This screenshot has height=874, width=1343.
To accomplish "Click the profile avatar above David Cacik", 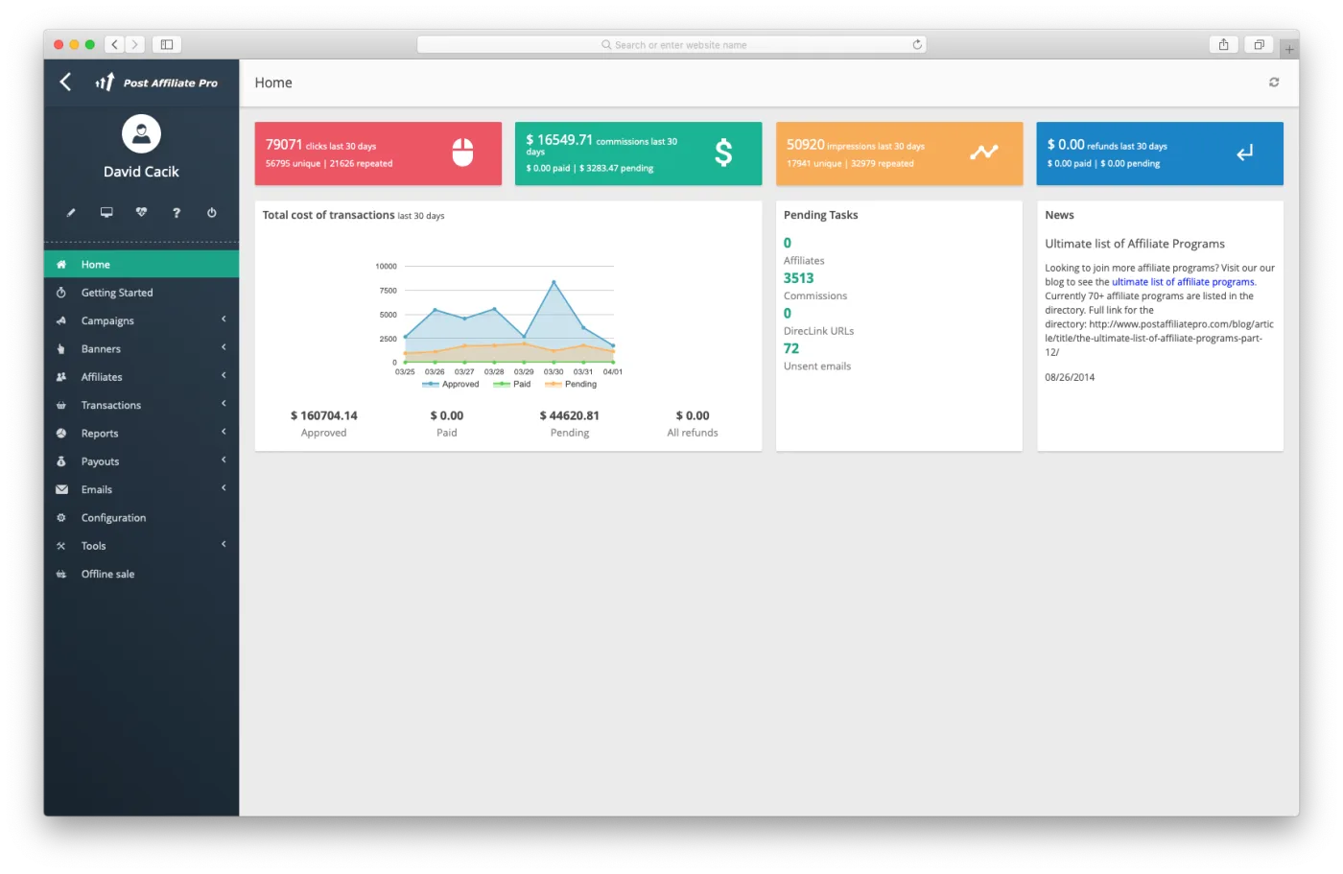I will coord(141,133).
